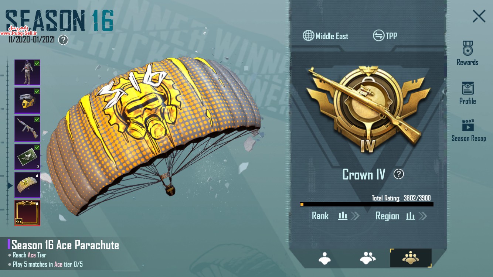Select the squad mode tab
The height and width of the screenshot is (277, 493).
tap(411, 258)
